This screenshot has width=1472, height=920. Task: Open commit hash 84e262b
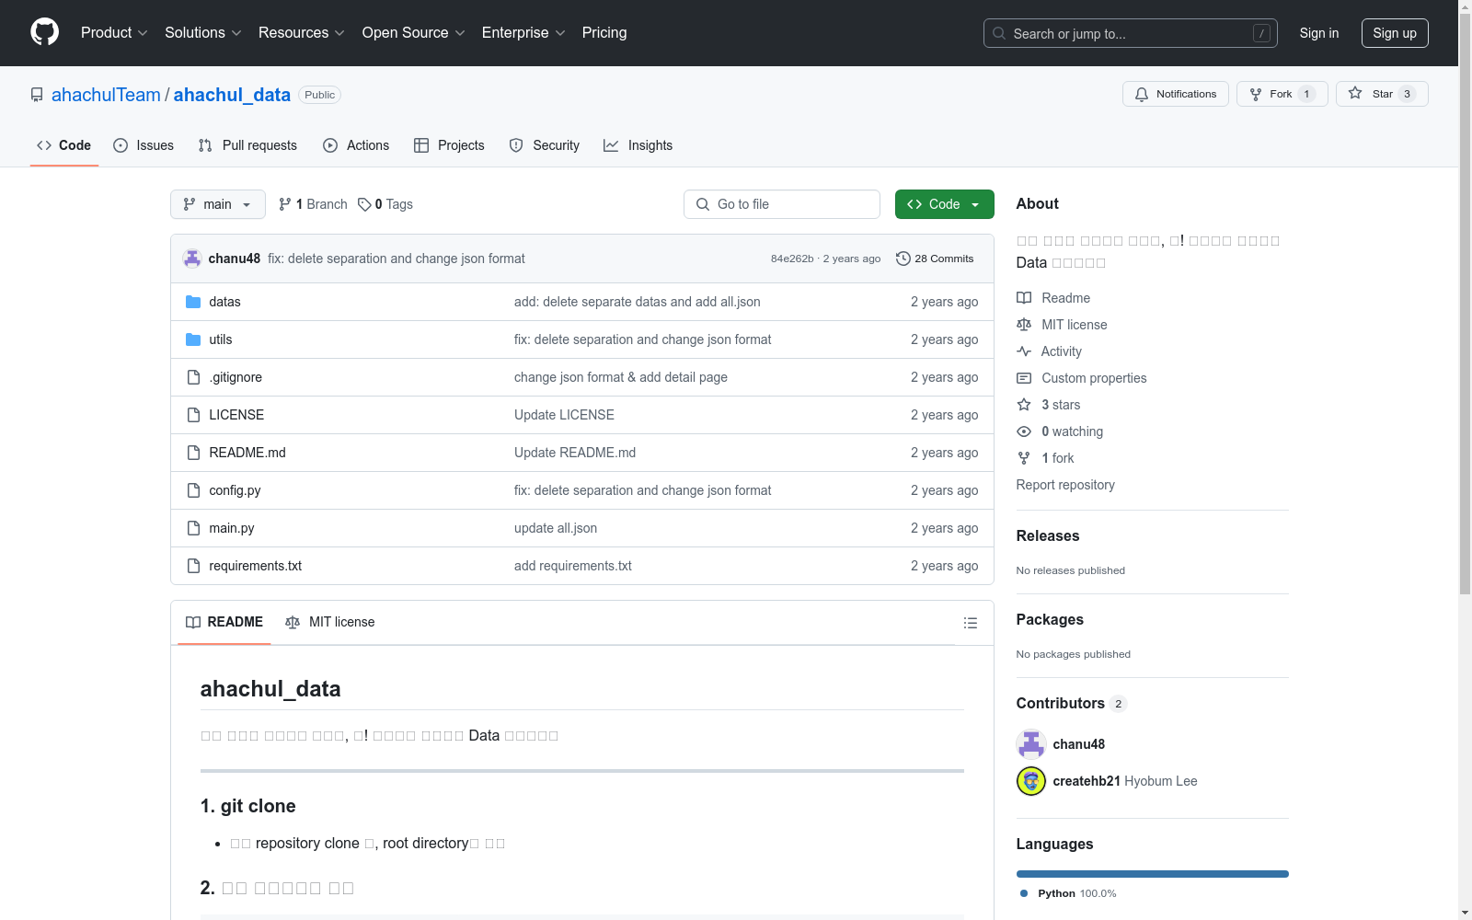tap(792, 259)
